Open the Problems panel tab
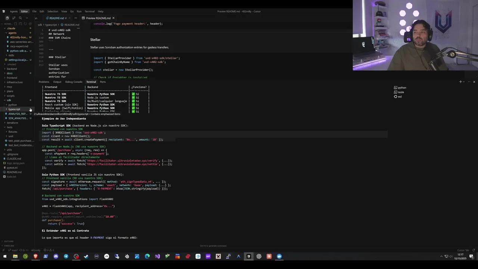The width and height of the screenshot is (478, 269). (x=44, y=82)
